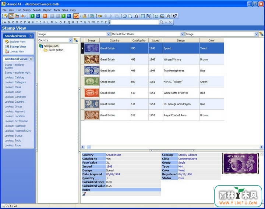
Task: Select the Great Britain folder in tree
Action: click(x=56, y=50)
